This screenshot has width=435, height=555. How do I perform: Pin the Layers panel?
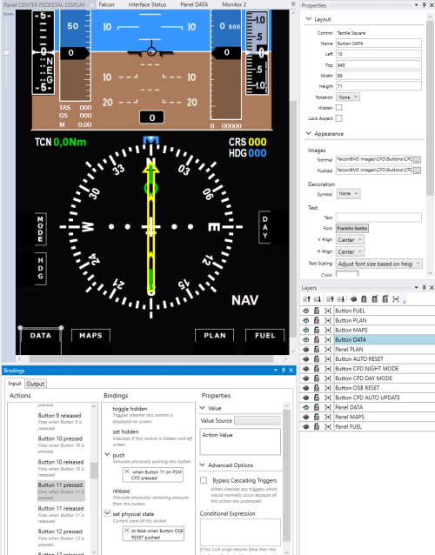(x=424, y=287)
